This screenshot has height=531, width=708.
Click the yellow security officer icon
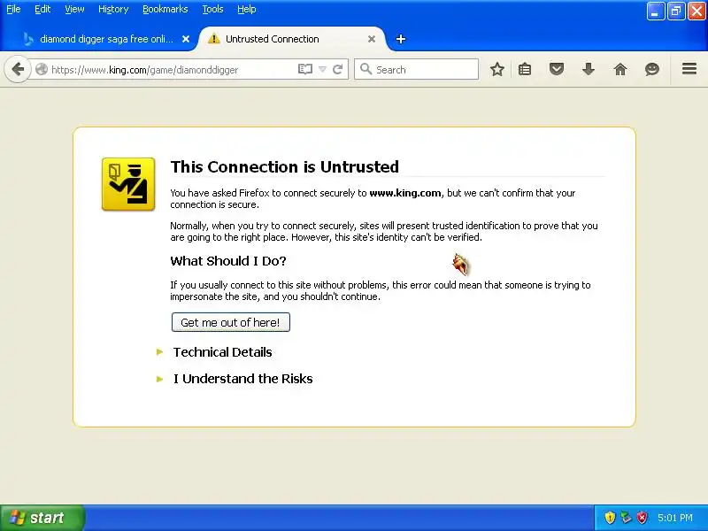point(128,184)
